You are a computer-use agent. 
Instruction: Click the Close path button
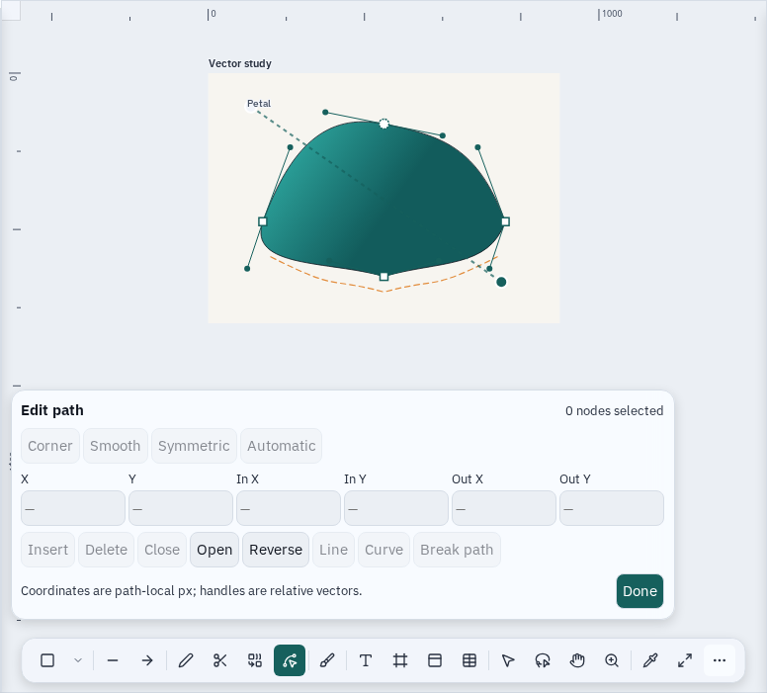coord(162,550)
